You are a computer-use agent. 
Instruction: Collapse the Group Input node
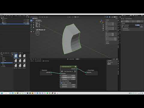(x=41, y=70)
